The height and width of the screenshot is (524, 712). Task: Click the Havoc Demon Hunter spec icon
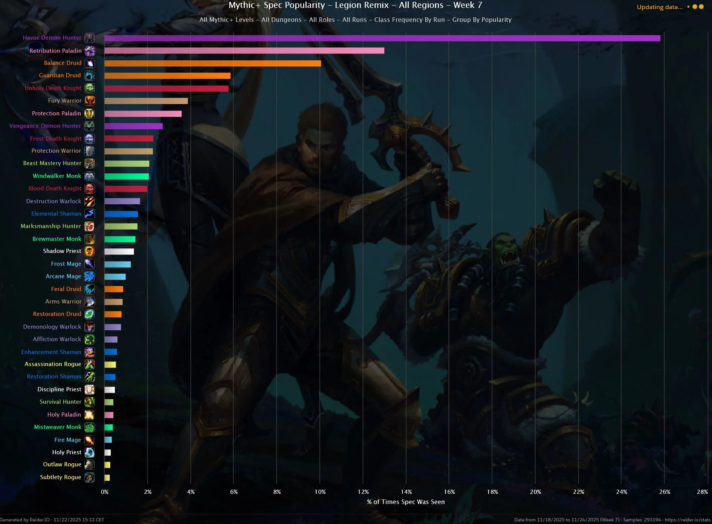pyautogui.click(x=89, y=38)
